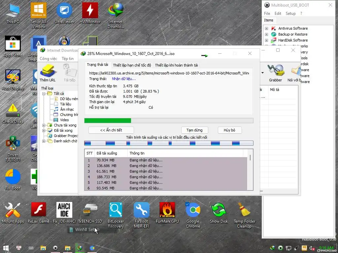338x253 pixels.
Task: Open Apps Store desktop icon
Action: (13, 46)
